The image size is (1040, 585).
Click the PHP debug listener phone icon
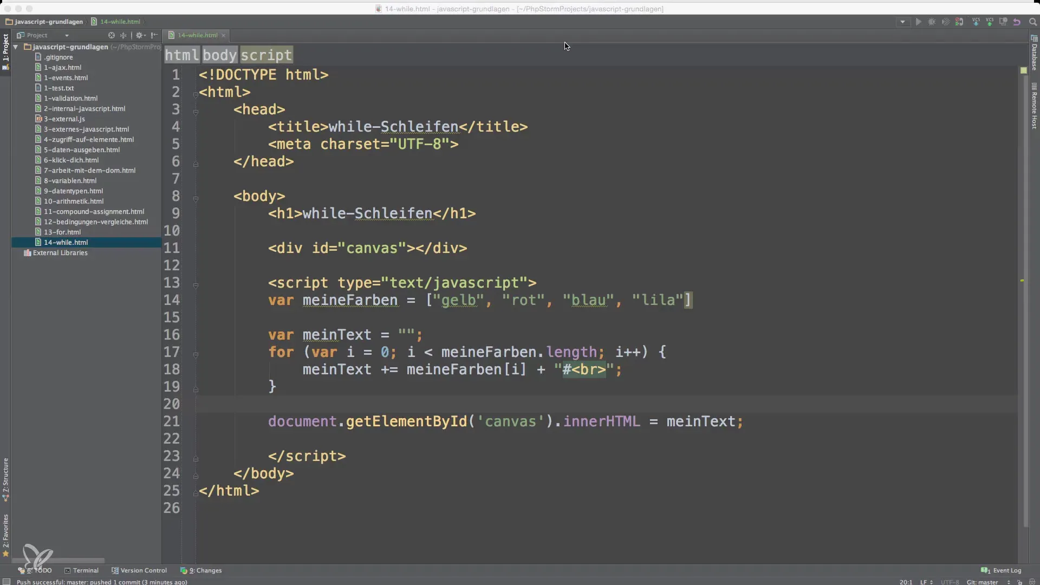tap(959, 22)
